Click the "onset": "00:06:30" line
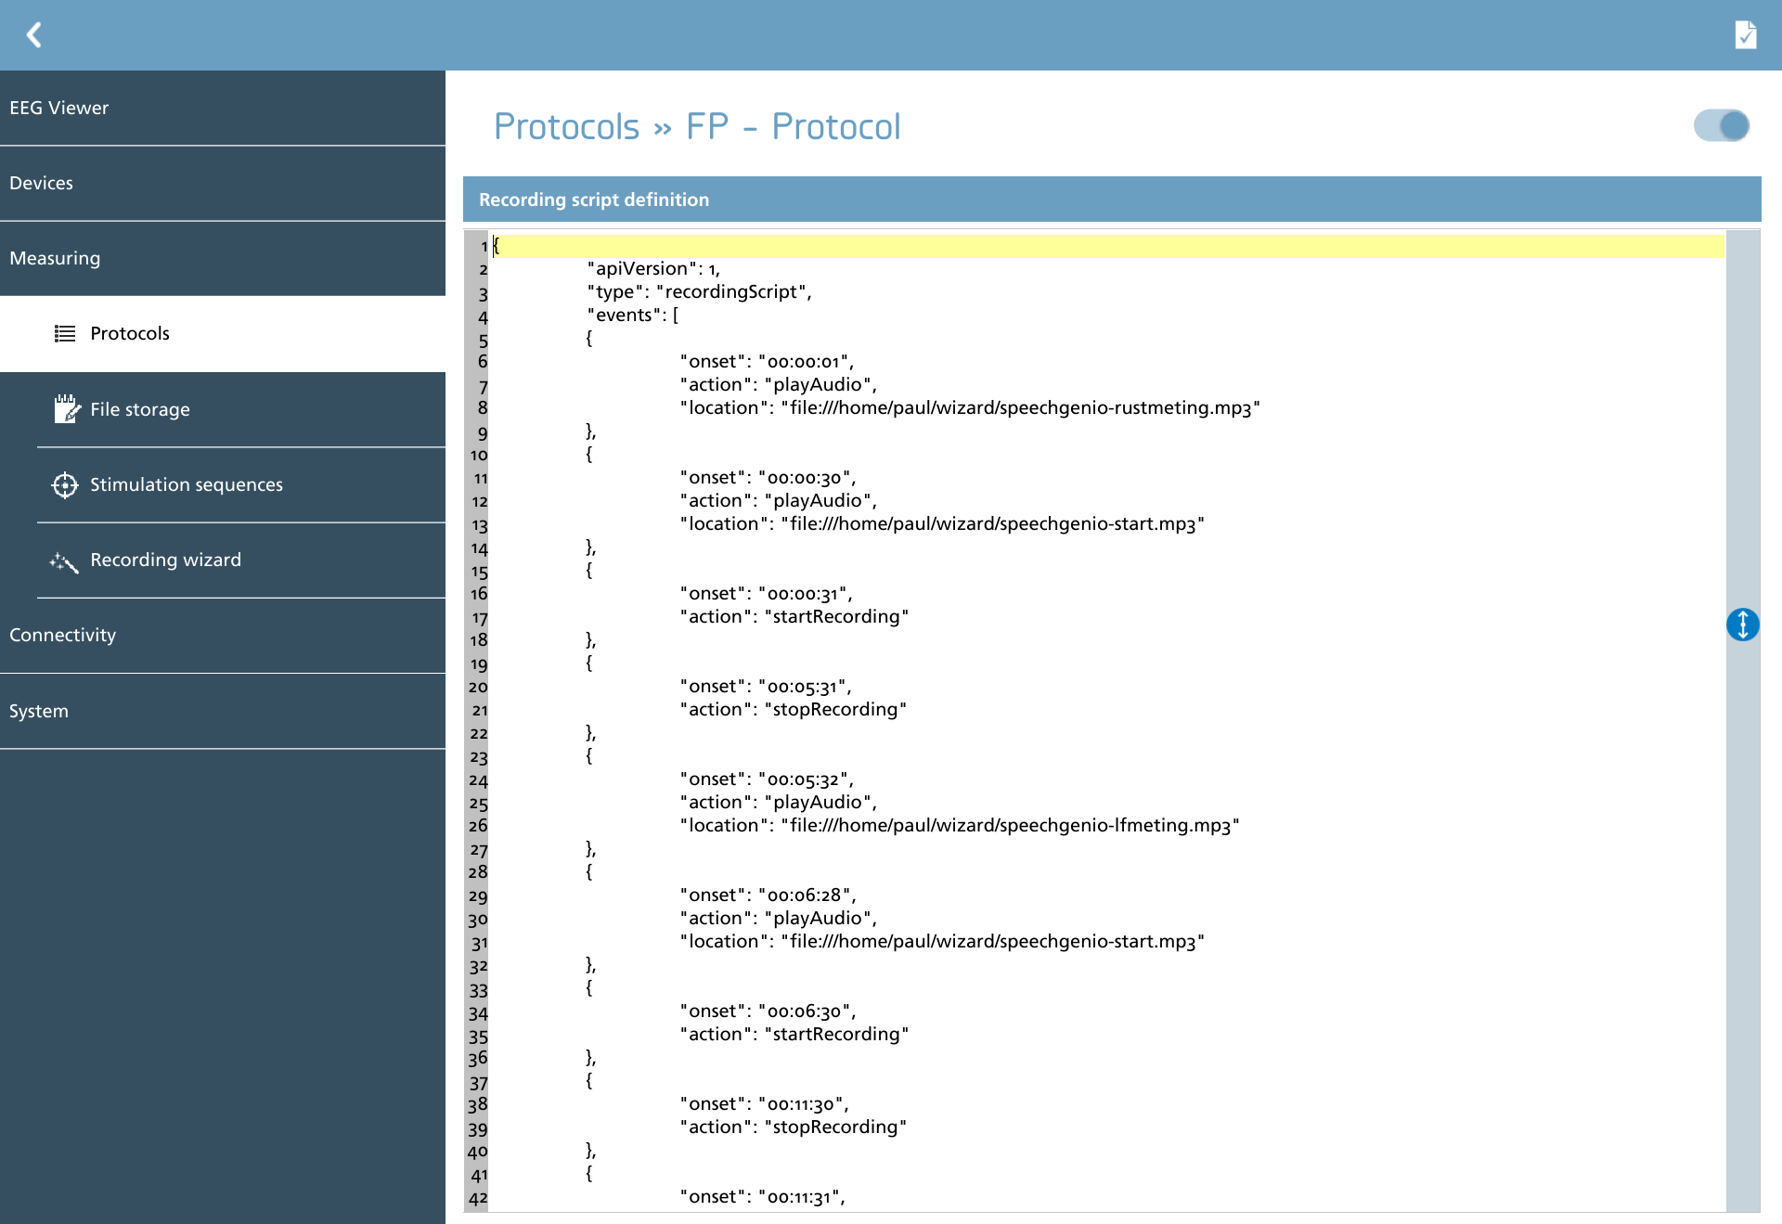 [768, 1011]
